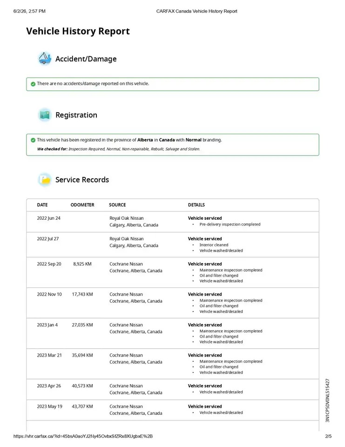The width and height of the screenshot is (345, 447).
Task: Click the 35,694 KM odometer value
Action: click(82, 355)
